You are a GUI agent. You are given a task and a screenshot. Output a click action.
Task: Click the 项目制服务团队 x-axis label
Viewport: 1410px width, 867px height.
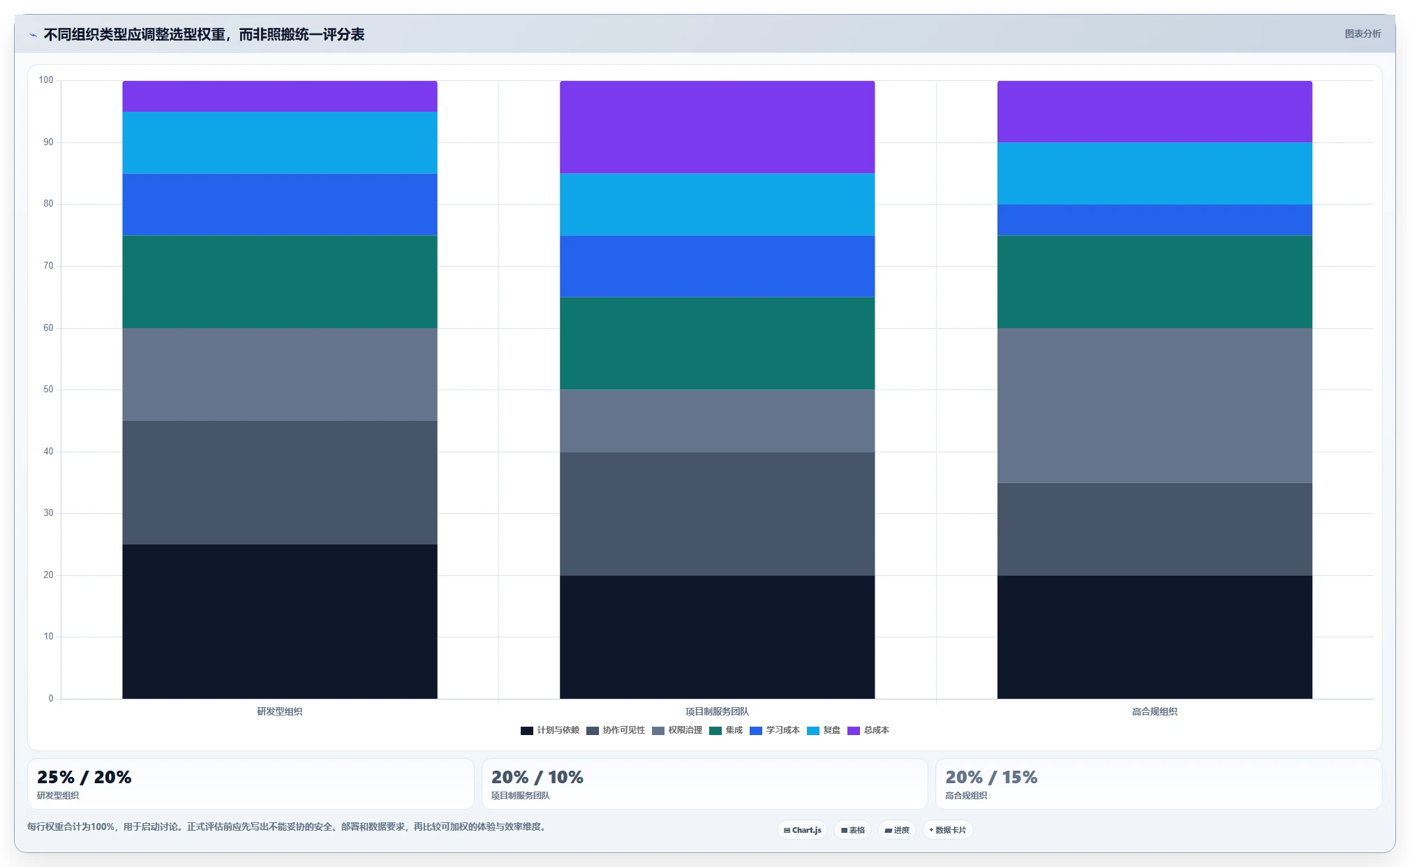point(717,711)
